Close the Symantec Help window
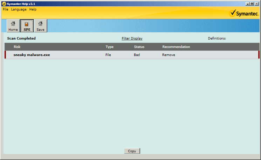261x160 pixels. pyautogui.click(x=257, y=4)
